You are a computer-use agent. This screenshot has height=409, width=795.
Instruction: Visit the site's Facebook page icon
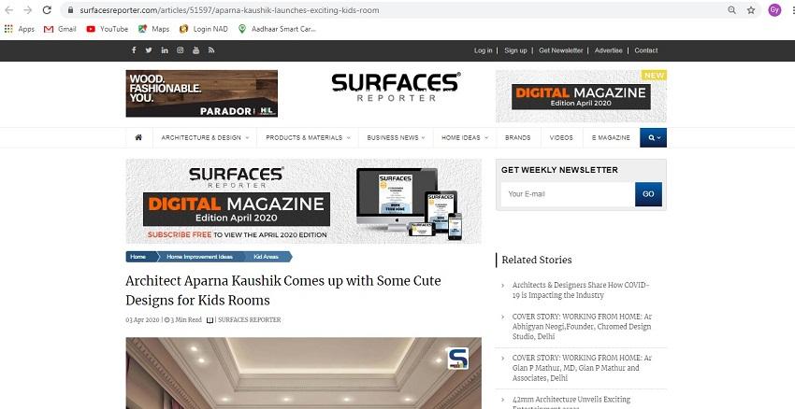134,50
